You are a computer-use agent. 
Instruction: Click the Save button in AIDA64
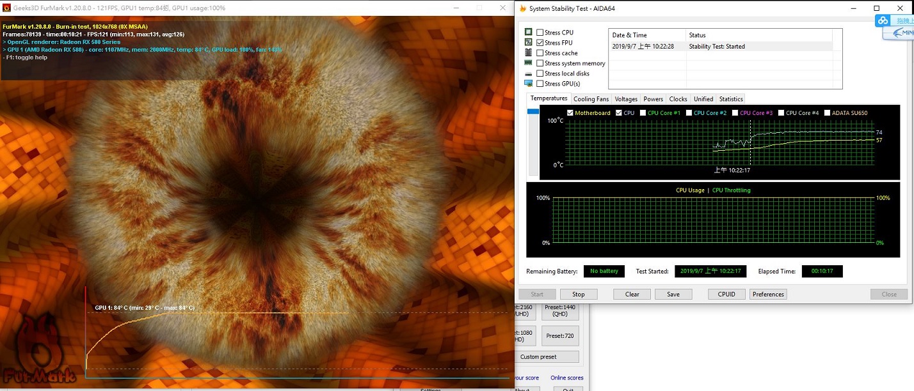pyautogui.click(x=673, y=295)
